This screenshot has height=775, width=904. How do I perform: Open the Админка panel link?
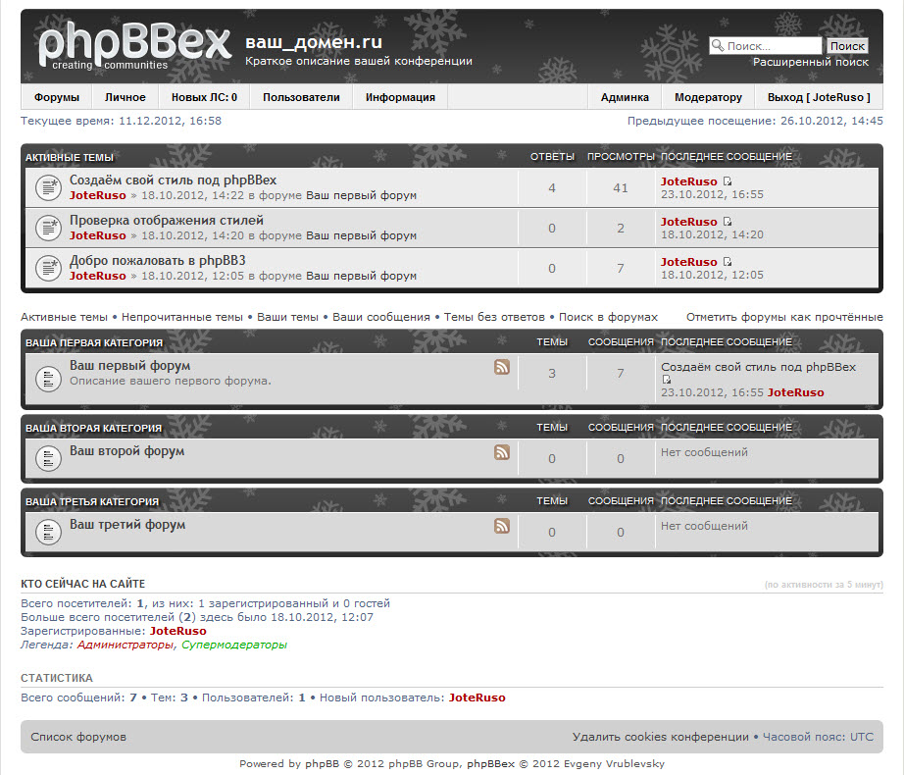click(625, 97)
